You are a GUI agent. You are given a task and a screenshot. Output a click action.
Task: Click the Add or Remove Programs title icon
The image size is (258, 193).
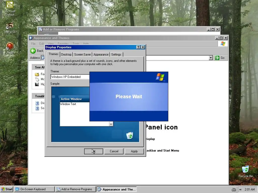[x=40, y=29]
